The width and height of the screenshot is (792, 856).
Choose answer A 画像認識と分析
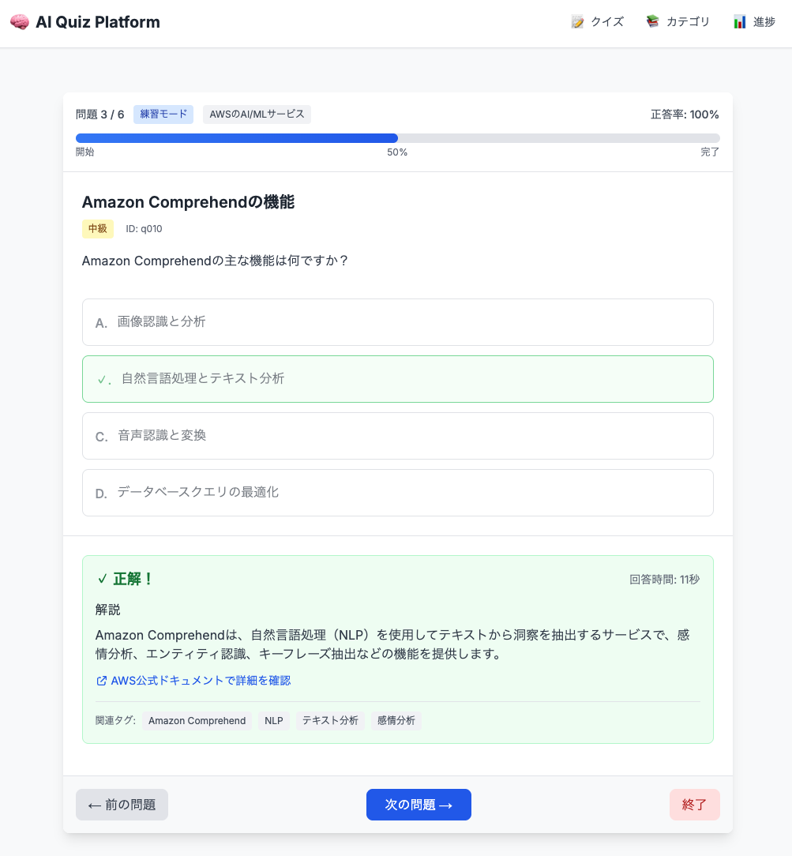point(397,322)
